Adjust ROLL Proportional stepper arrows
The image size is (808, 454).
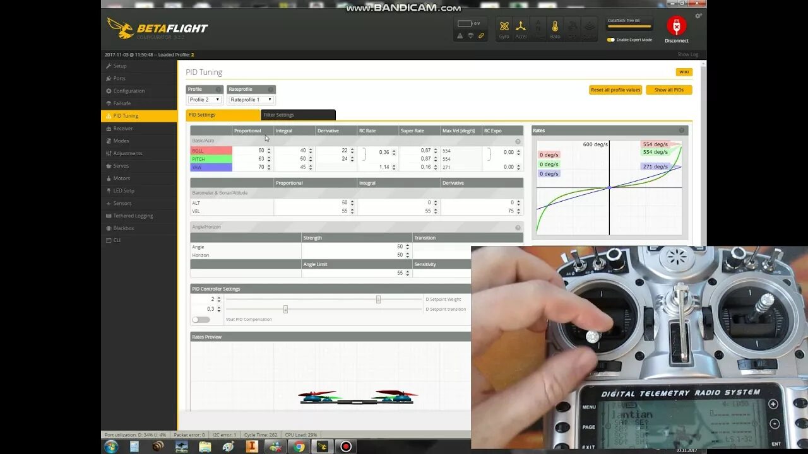point(269,151)
